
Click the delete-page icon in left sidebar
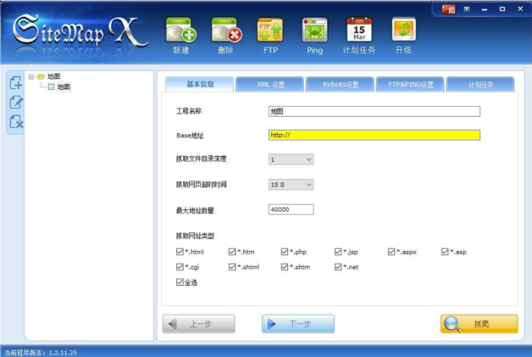[x=16, y=122]
